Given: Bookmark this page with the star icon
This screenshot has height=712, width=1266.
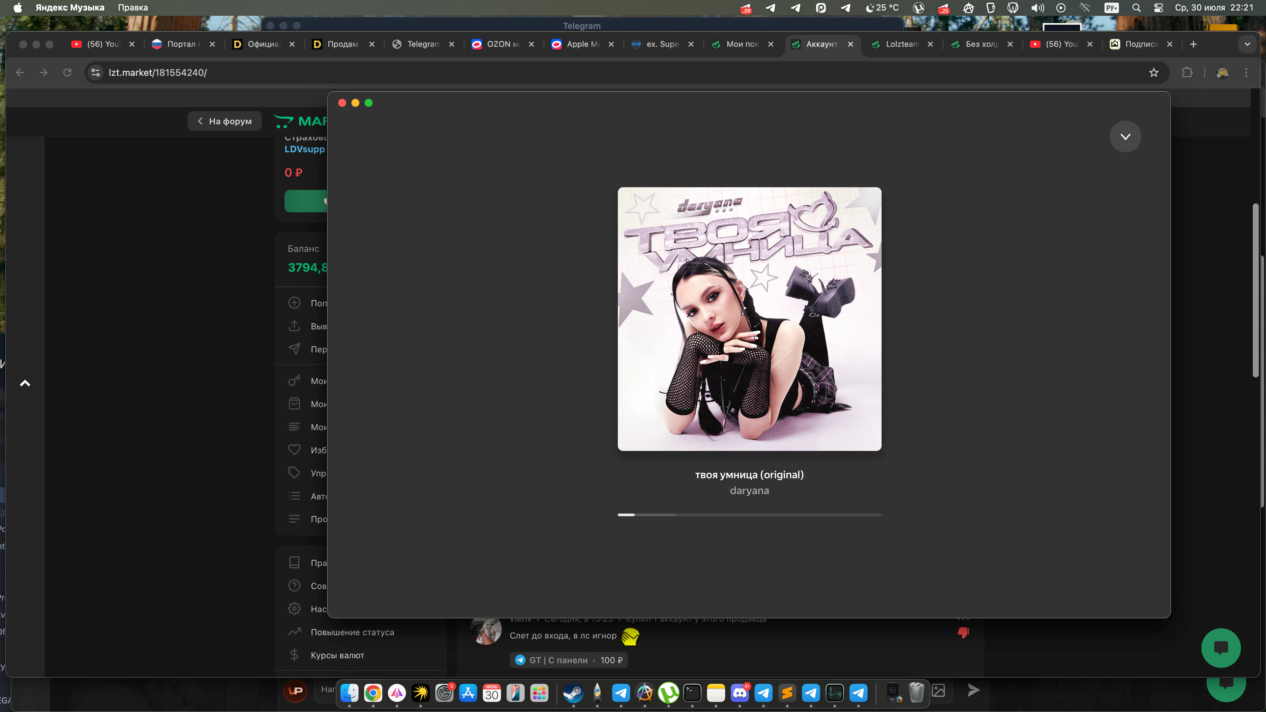Looking at the screenshot, I should pos(1154,73).
